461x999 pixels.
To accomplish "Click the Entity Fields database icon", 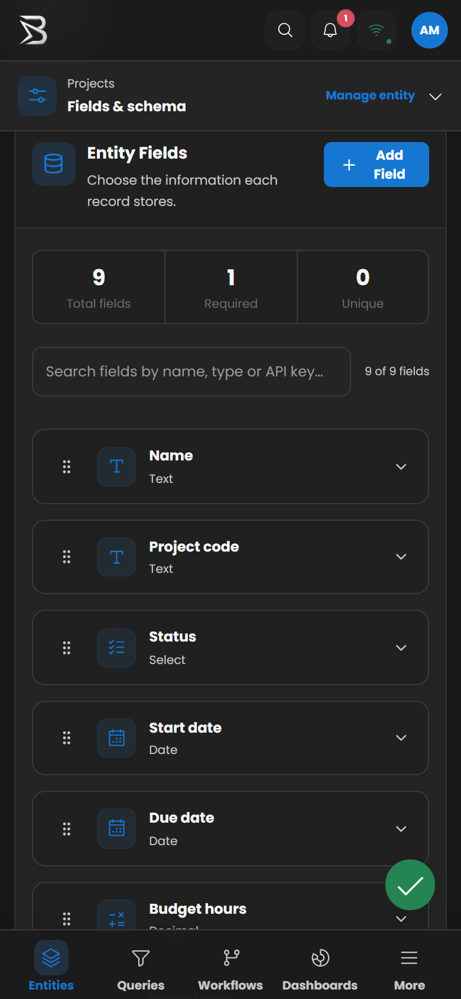I will 54,164.
